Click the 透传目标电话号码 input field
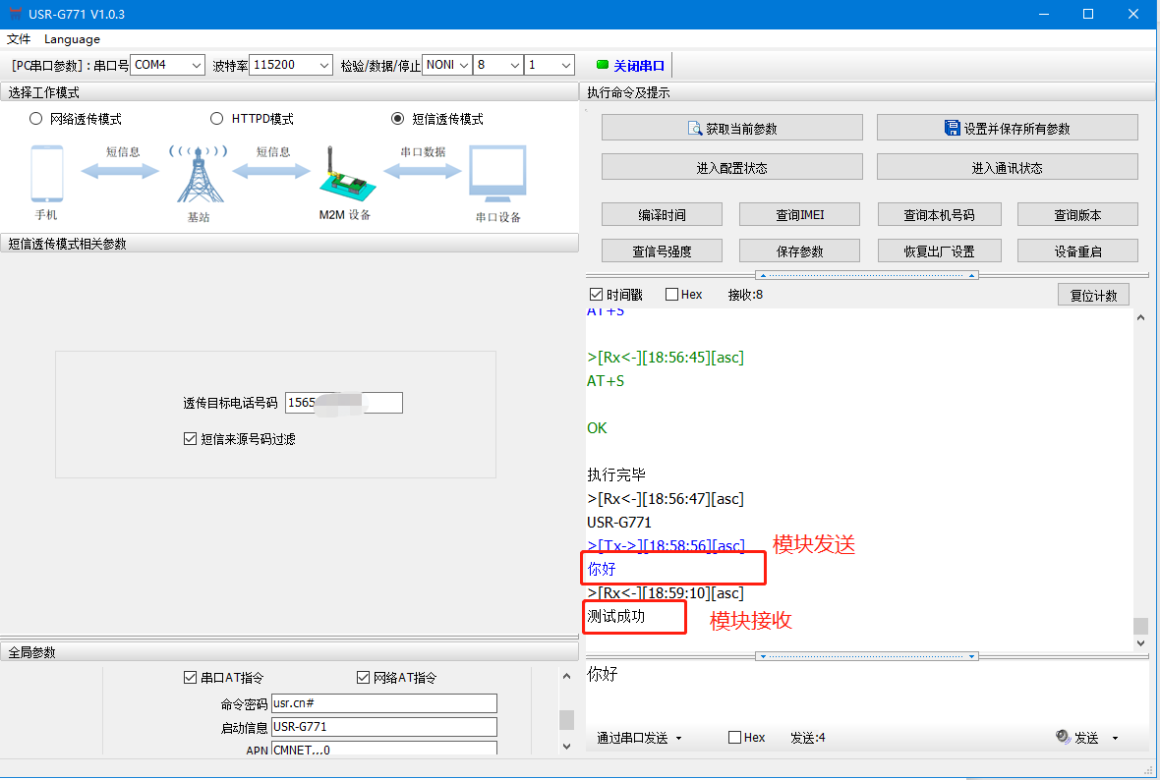Screen dimensions: 1160x780 [x=343, y=403]
